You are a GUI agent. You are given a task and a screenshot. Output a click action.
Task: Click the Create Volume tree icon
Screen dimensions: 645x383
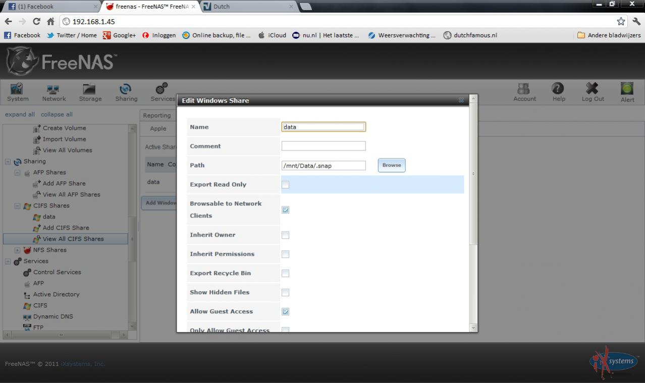point(37,128)
